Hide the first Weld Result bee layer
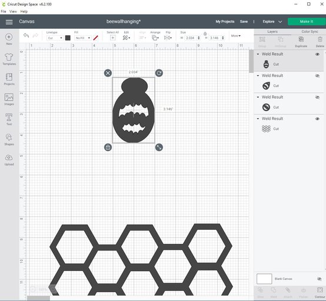The height and width of the screenshot is (301, 326). [x=317, y=54]
